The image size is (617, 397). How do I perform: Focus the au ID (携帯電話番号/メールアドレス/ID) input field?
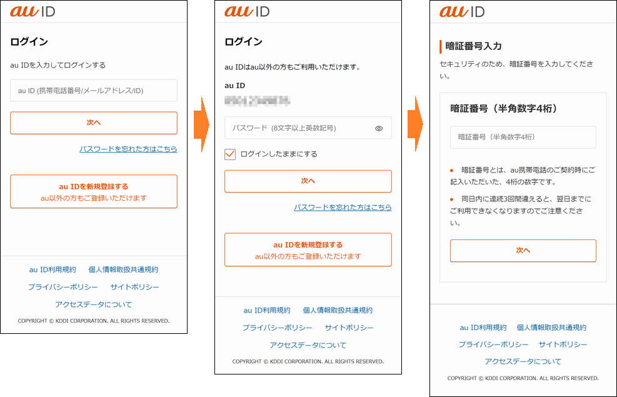click(x=94, y=91)
